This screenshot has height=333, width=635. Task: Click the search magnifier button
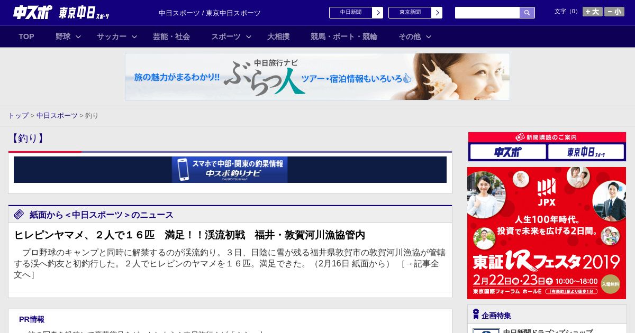coord(527,13)
